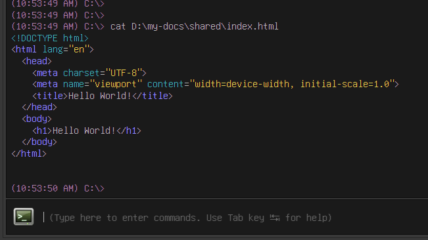Click the second 10:53:49 AM empty prompt line
This screenshot has width=428, height=240.
click(x=58, y=15)
